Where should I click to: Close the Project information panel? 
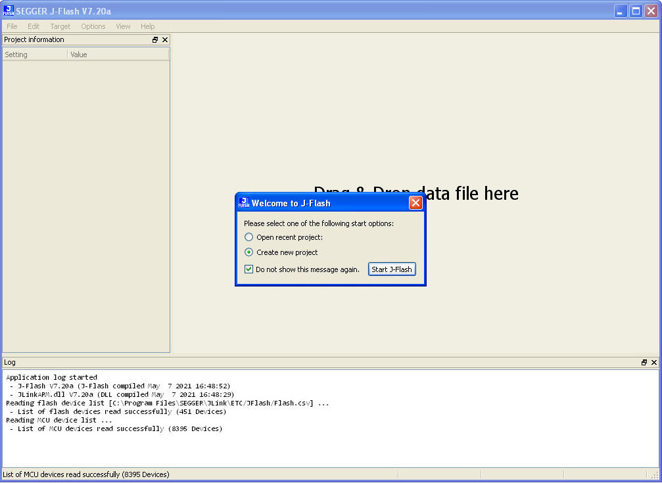[x=165, y=39]
